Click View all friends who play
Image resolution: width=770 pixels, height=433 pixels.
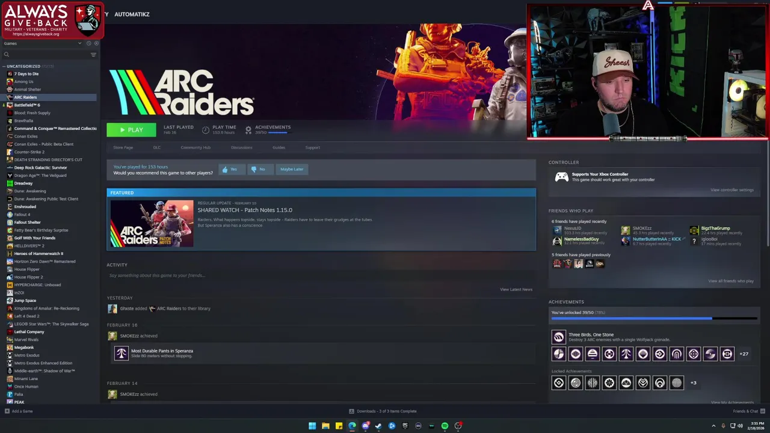[x=730, y=281]
